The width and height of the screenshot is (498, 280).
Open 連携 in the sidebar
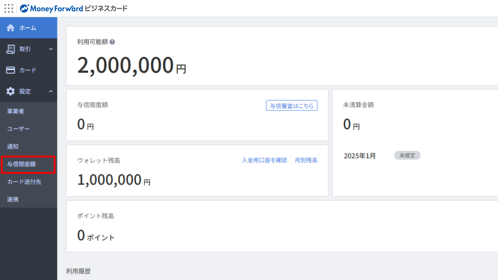tap(13, 199)
